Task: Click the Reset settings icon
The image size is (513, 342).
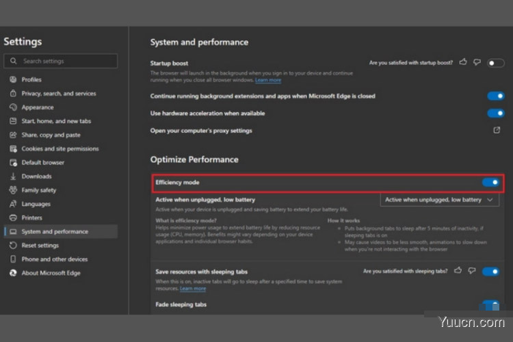Action: pos(13,245)
